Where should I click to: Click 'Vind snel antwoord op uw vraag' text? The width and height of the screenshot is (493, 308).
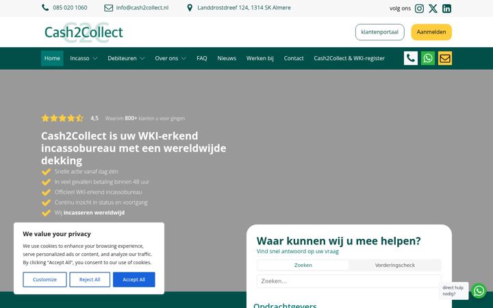coord(297,251)
